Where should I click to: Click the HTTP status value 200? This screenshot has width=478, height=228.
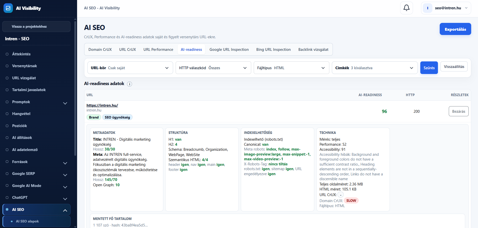[417, 111]
